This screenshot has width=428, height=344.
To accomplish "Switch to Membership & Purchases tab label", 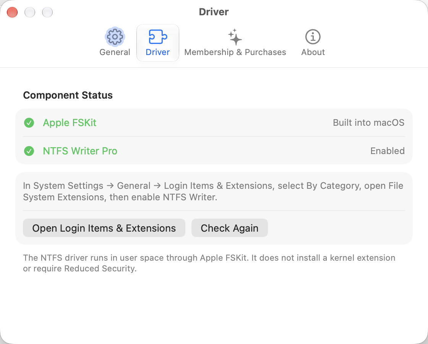I will click(x=235, y=52).
